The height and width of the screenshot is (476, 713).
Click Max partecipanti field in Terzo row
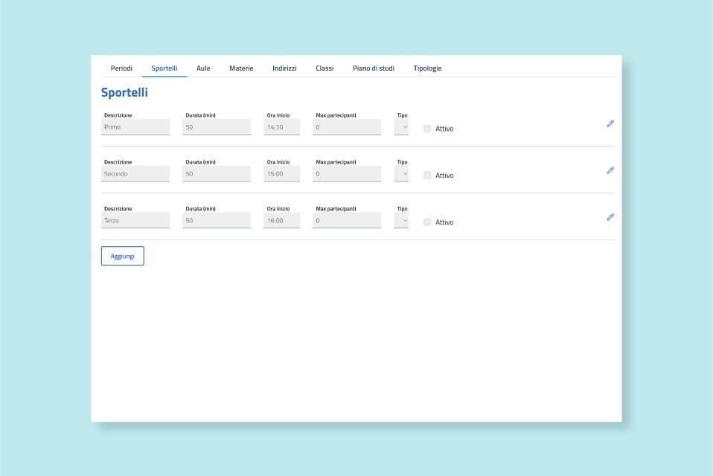pos(347,221)
